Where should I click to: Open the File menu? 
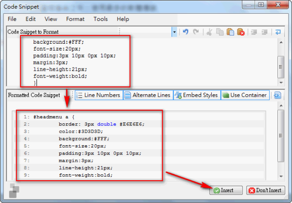tap(12, 19)
